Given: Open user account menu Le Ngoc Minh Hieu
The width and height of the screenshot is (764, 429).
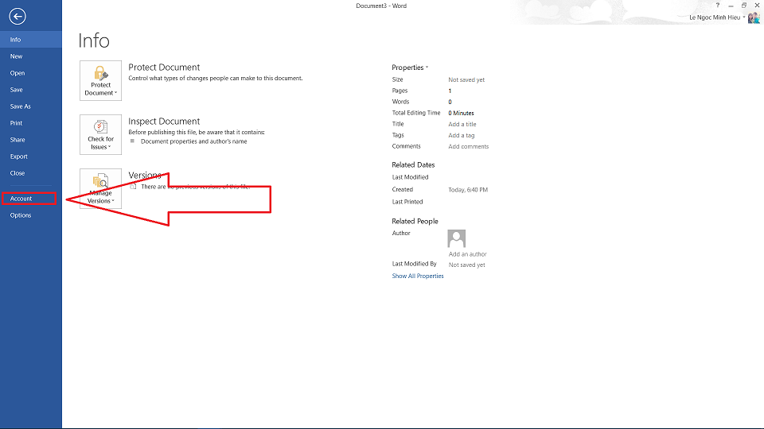Looking at the screenshot, I should pos(717,17).
